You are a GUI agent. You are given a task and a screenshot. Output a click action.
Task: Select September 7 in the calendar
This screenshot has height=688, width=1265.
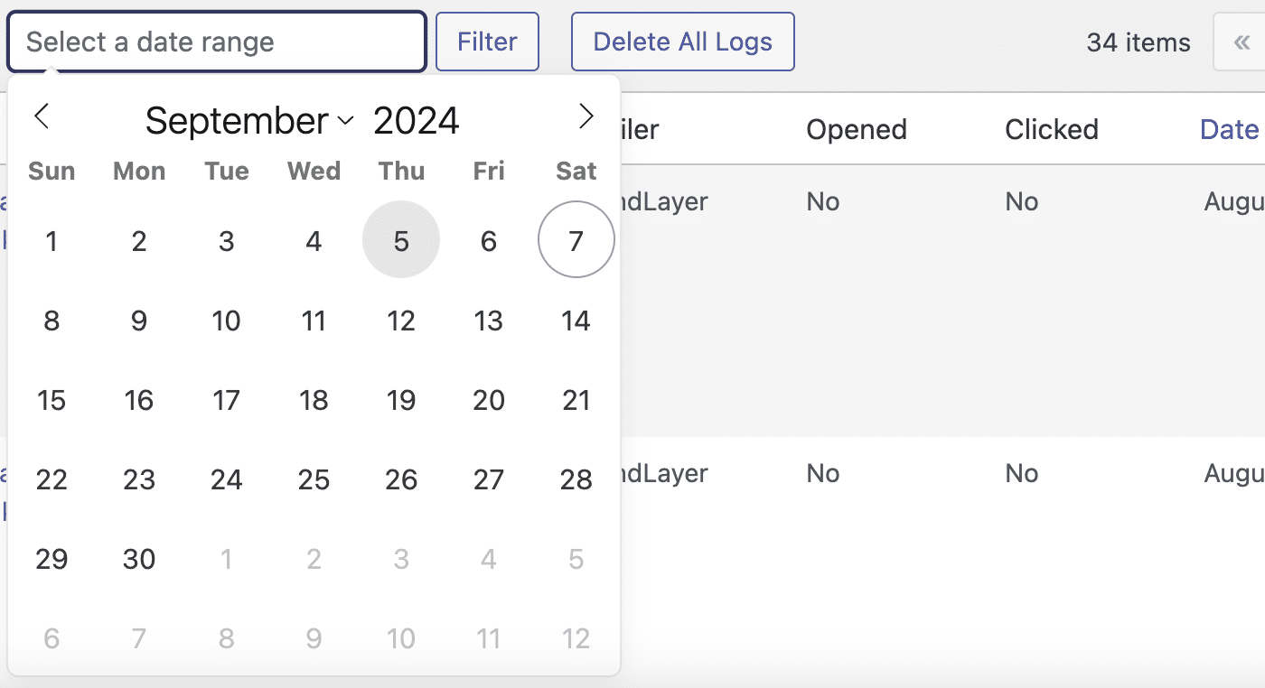[576, 239]
